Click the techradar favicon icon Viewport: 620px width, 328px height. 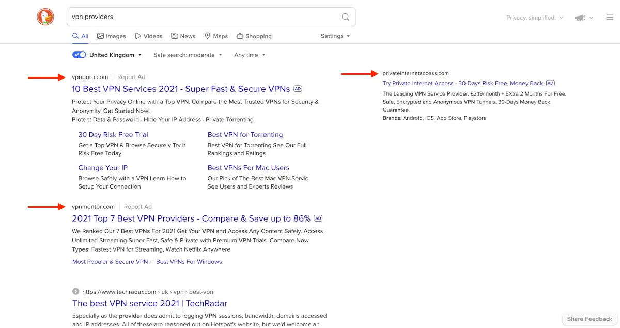click(76, 291)
